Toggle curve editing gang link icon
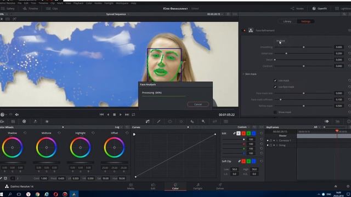This screenshot has height=197, width=351. click(x=234, y=134)
